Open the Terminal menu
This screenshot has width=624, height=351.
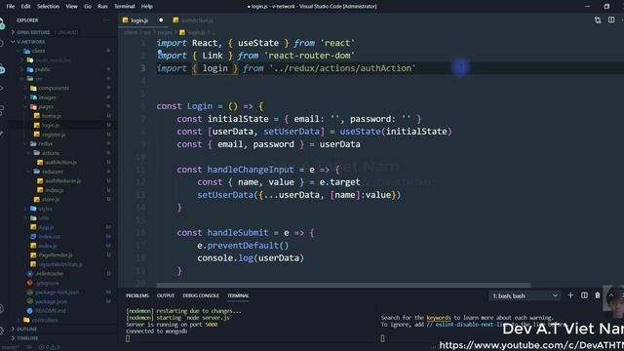[x=124, y=7]
